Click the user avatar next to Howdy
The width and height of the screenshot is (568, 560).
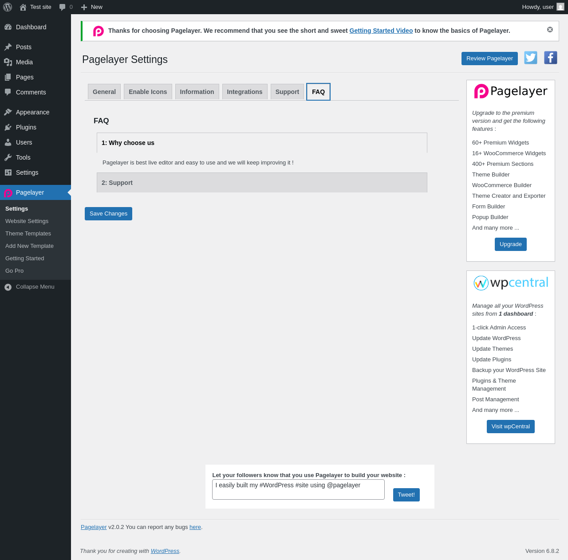pos(560,7)
